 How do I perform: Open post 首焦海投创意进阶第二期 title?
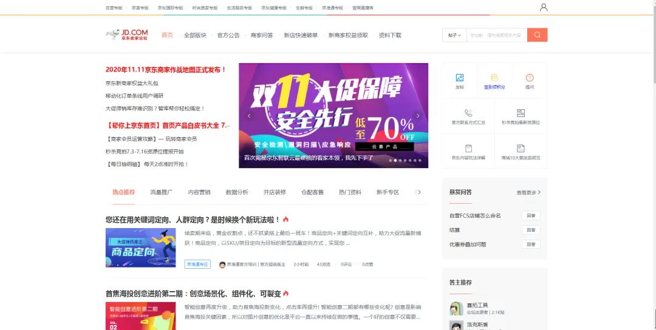coord(193,294)
